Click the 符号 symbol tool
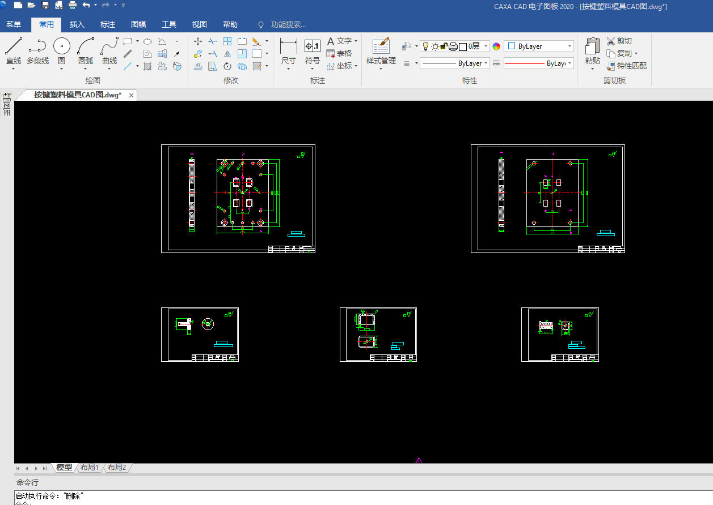 click(x=313, y=51)
